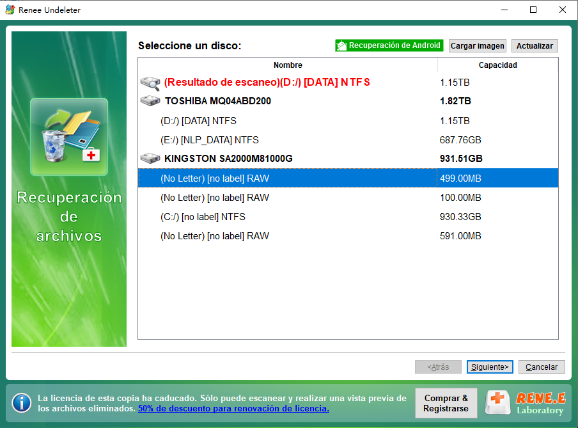578x428 pixels.
Task: Click the 687.76GB capacity value
Action: (x=460, y=140)
